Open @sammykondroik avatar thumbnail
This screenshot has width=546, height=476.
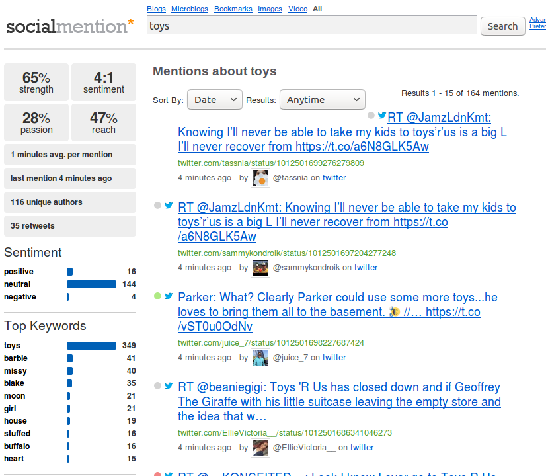tap(260, 268)
